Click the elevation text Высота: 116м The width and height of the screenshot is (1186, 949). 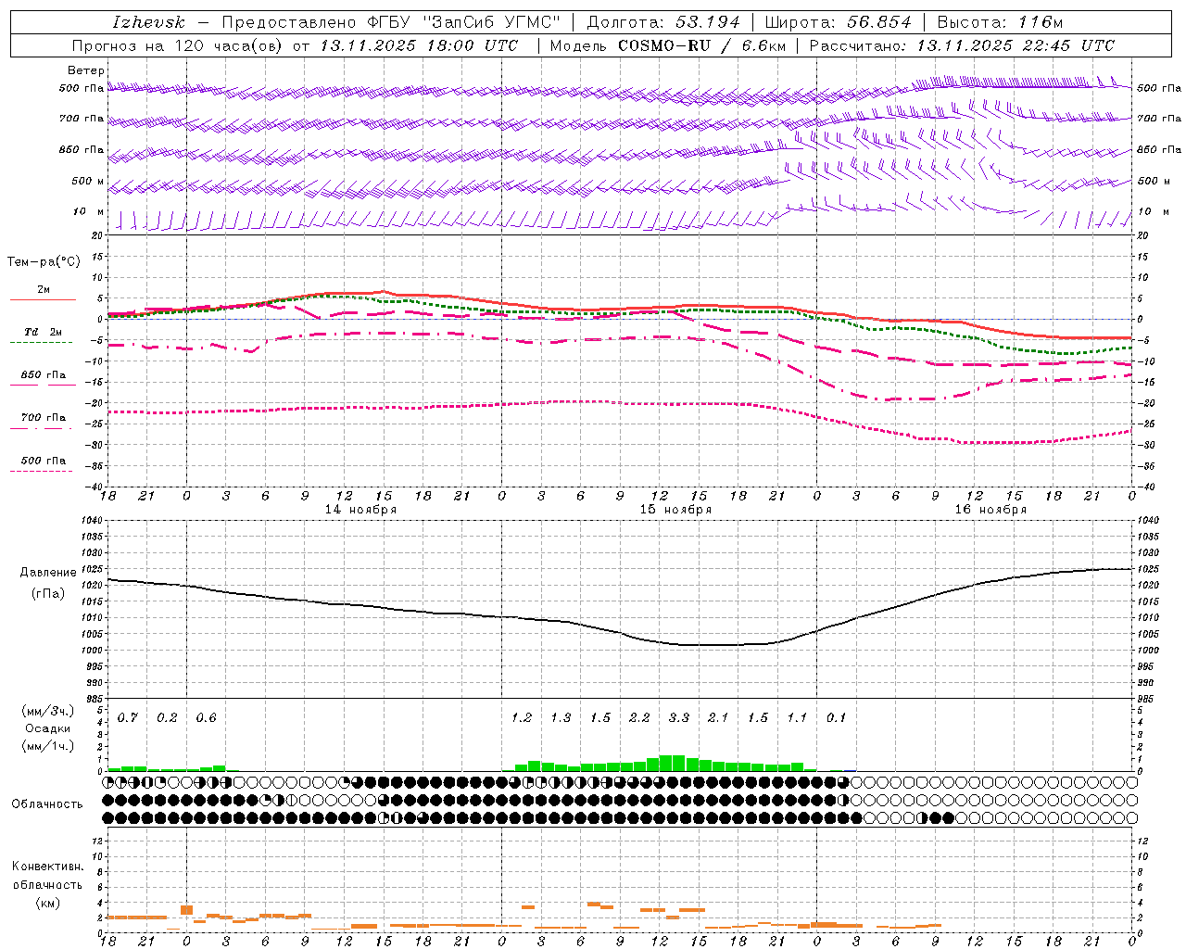click(1000, 22)
